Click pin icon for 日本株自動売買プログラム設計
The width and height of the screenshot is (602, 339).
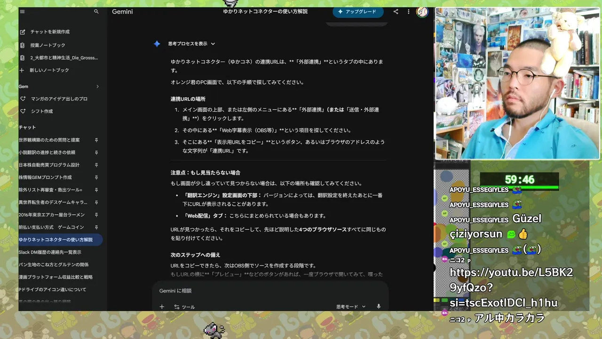tap(96, 165)
